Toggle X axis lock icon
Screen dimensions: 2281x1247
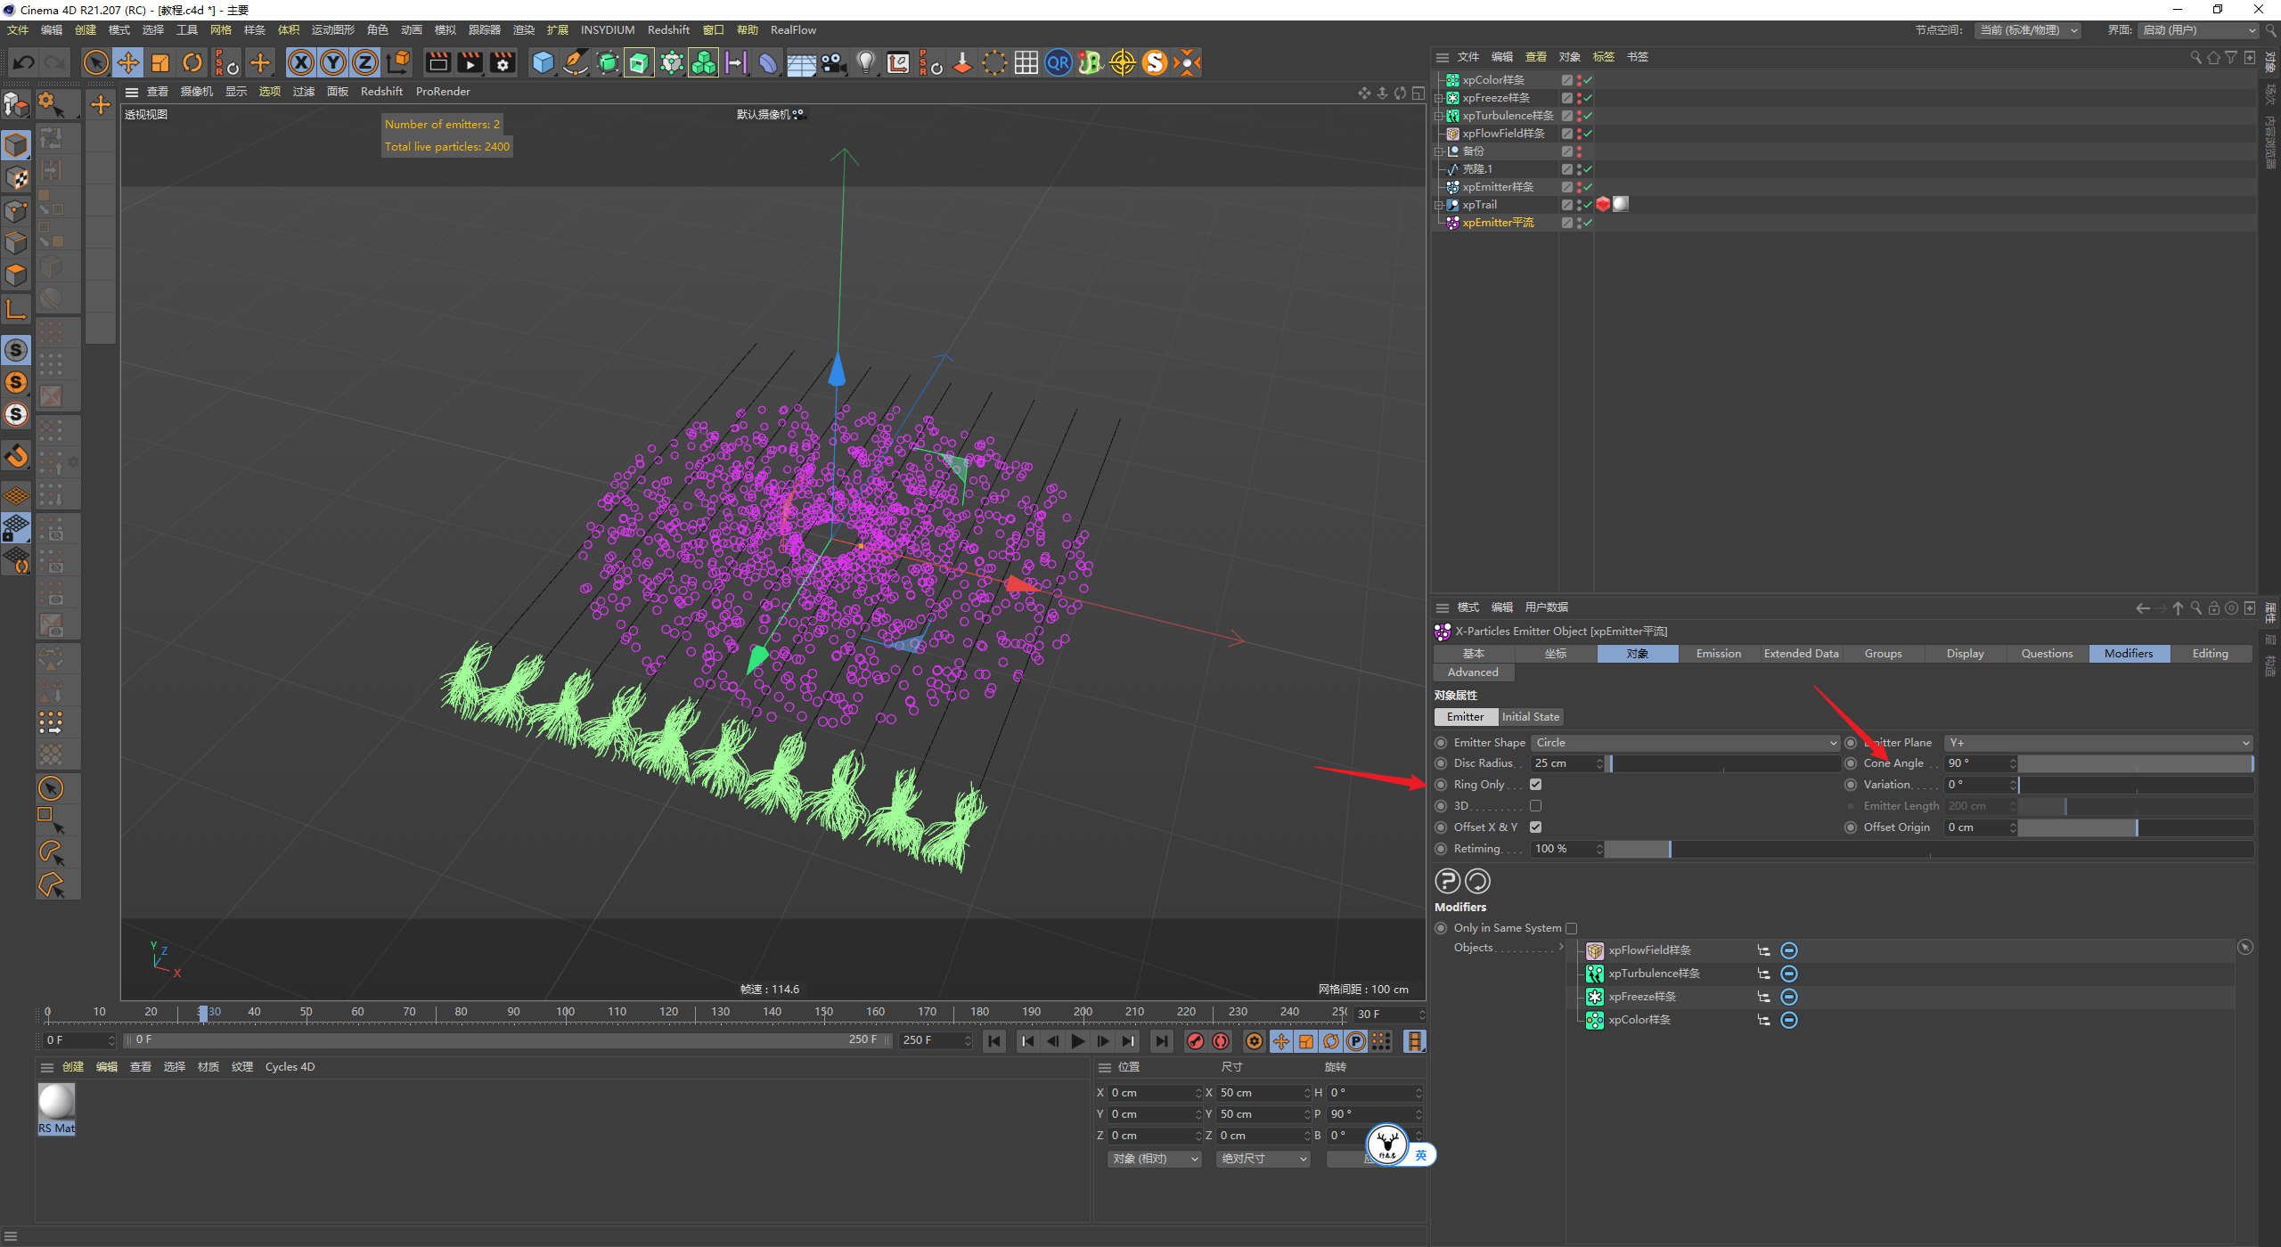tap(301, 62)
